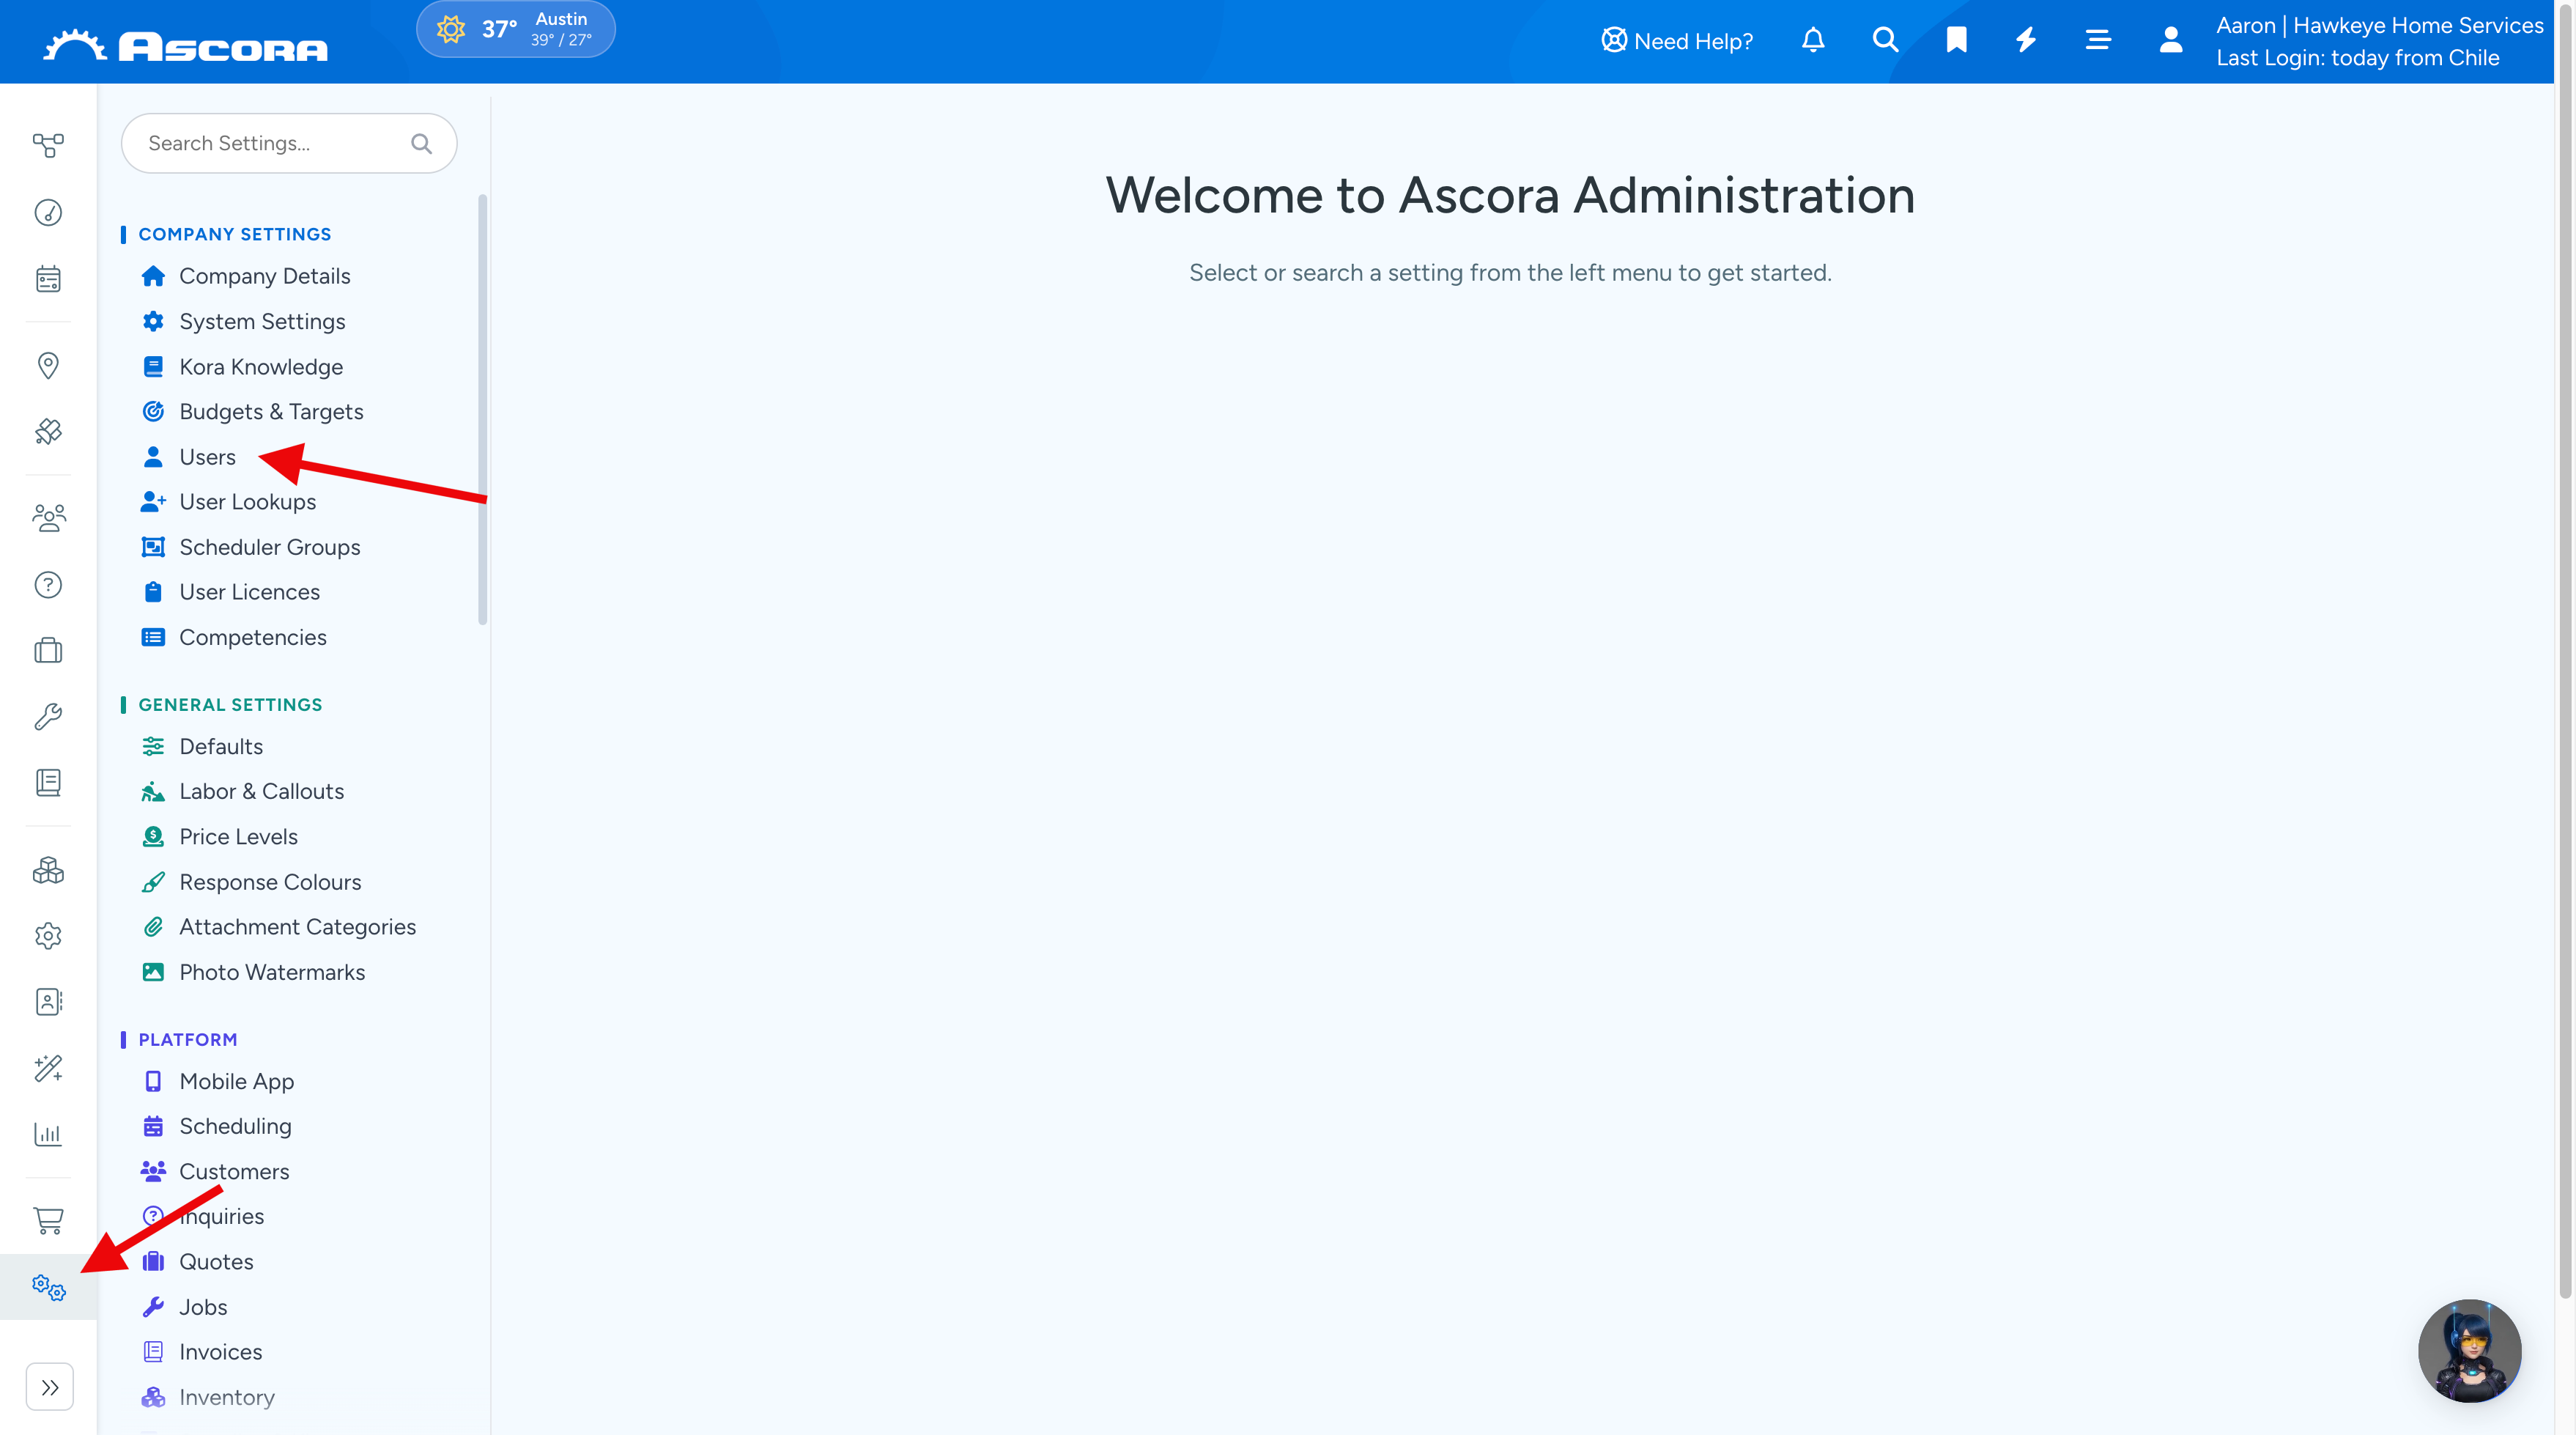2576x1435 pixels.
Task: Open the three-line menu icon in the header
Action: [2098, 40]
